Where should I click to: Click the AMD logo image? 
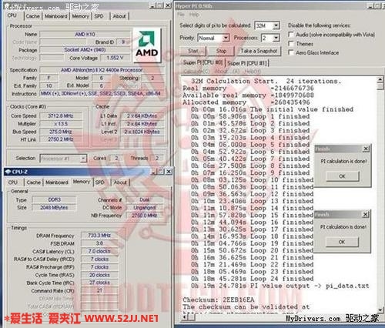147,45
